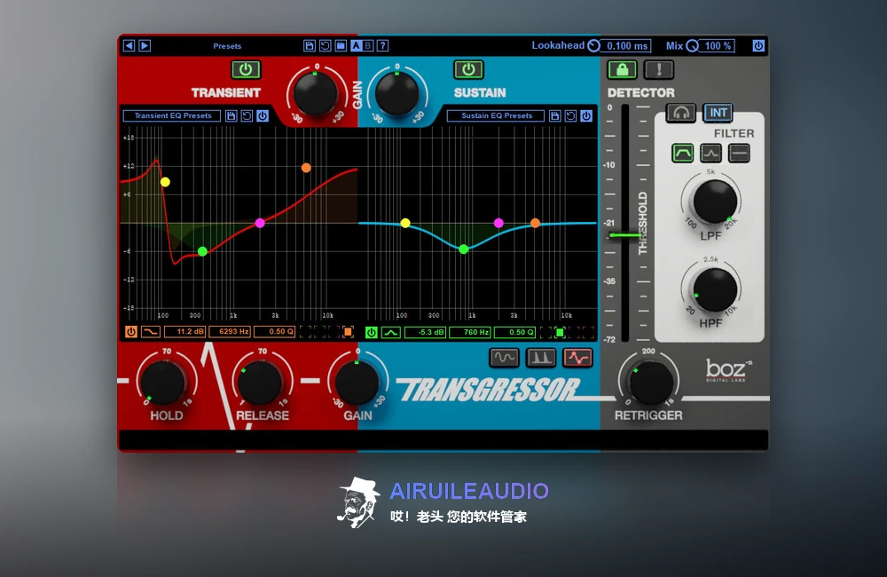Toggle the orange Transient band power button
Screen dimensions: 887x577
(130, 332)
